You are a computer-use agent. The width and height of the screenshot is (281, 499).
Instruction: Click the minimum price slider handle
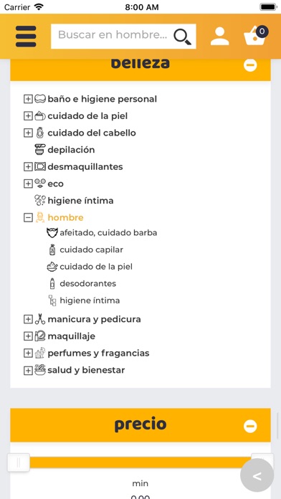pos(19,462)
